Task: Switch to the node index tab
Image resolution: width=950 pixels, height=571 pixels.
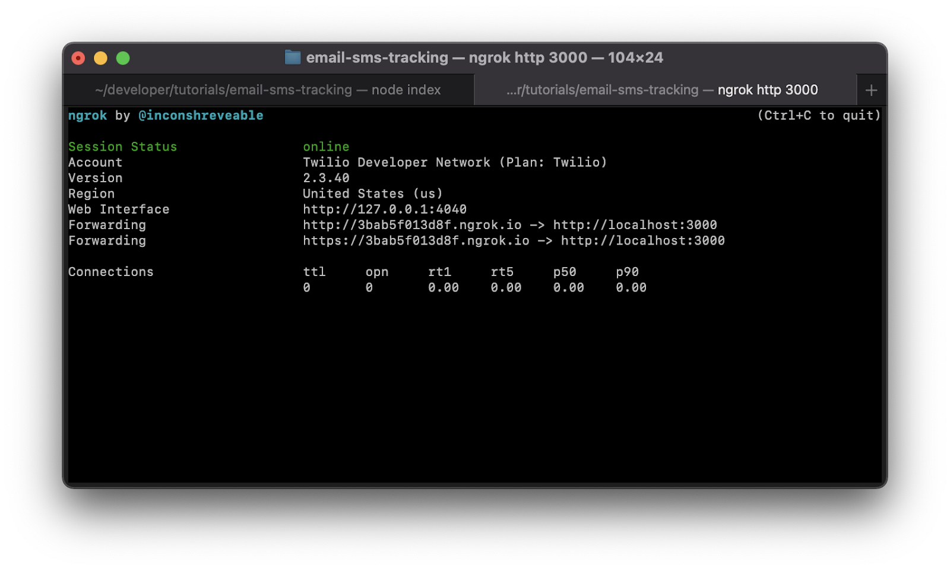Action: [267, 90]
